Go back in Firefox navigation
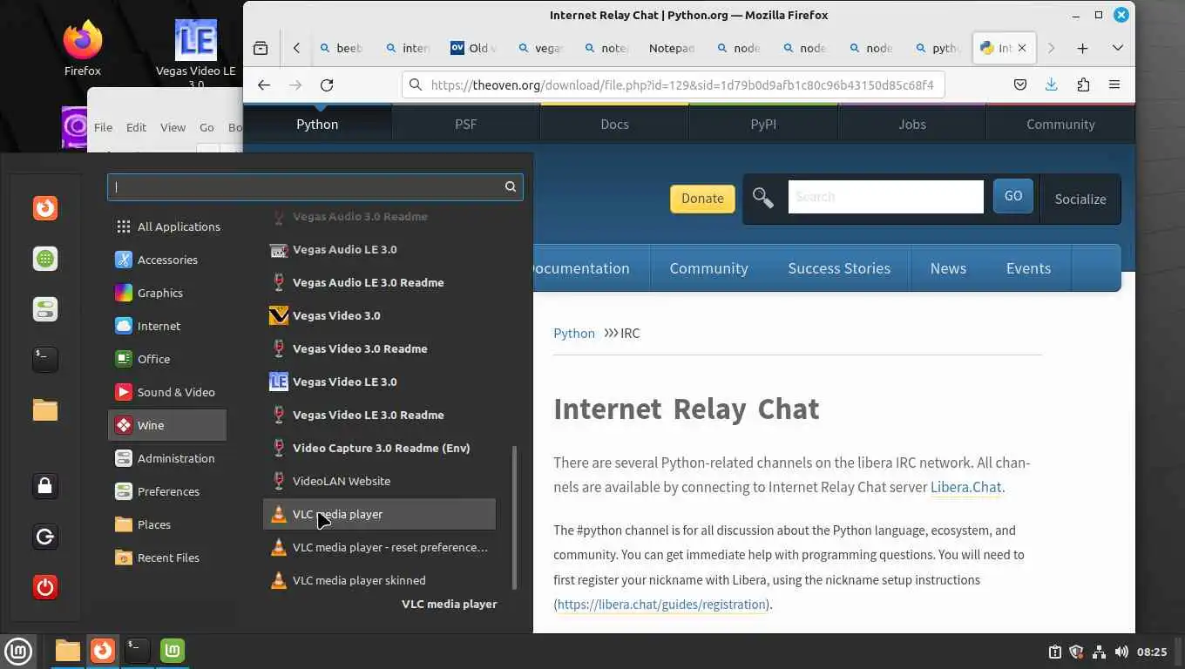This screenshot has width=1185, height=669. click(264, 84)
